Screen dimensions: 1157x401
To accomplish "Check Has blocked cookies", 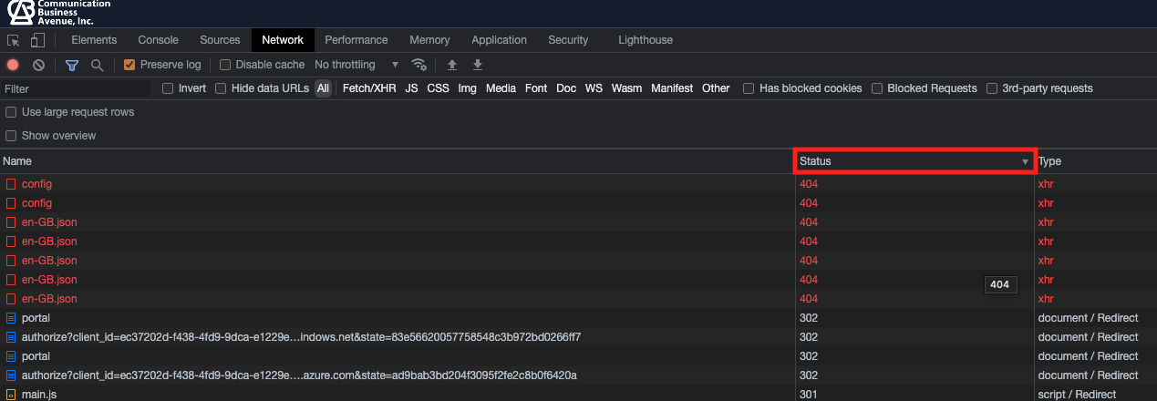I will pyautogui.click(x=749, y=88).
